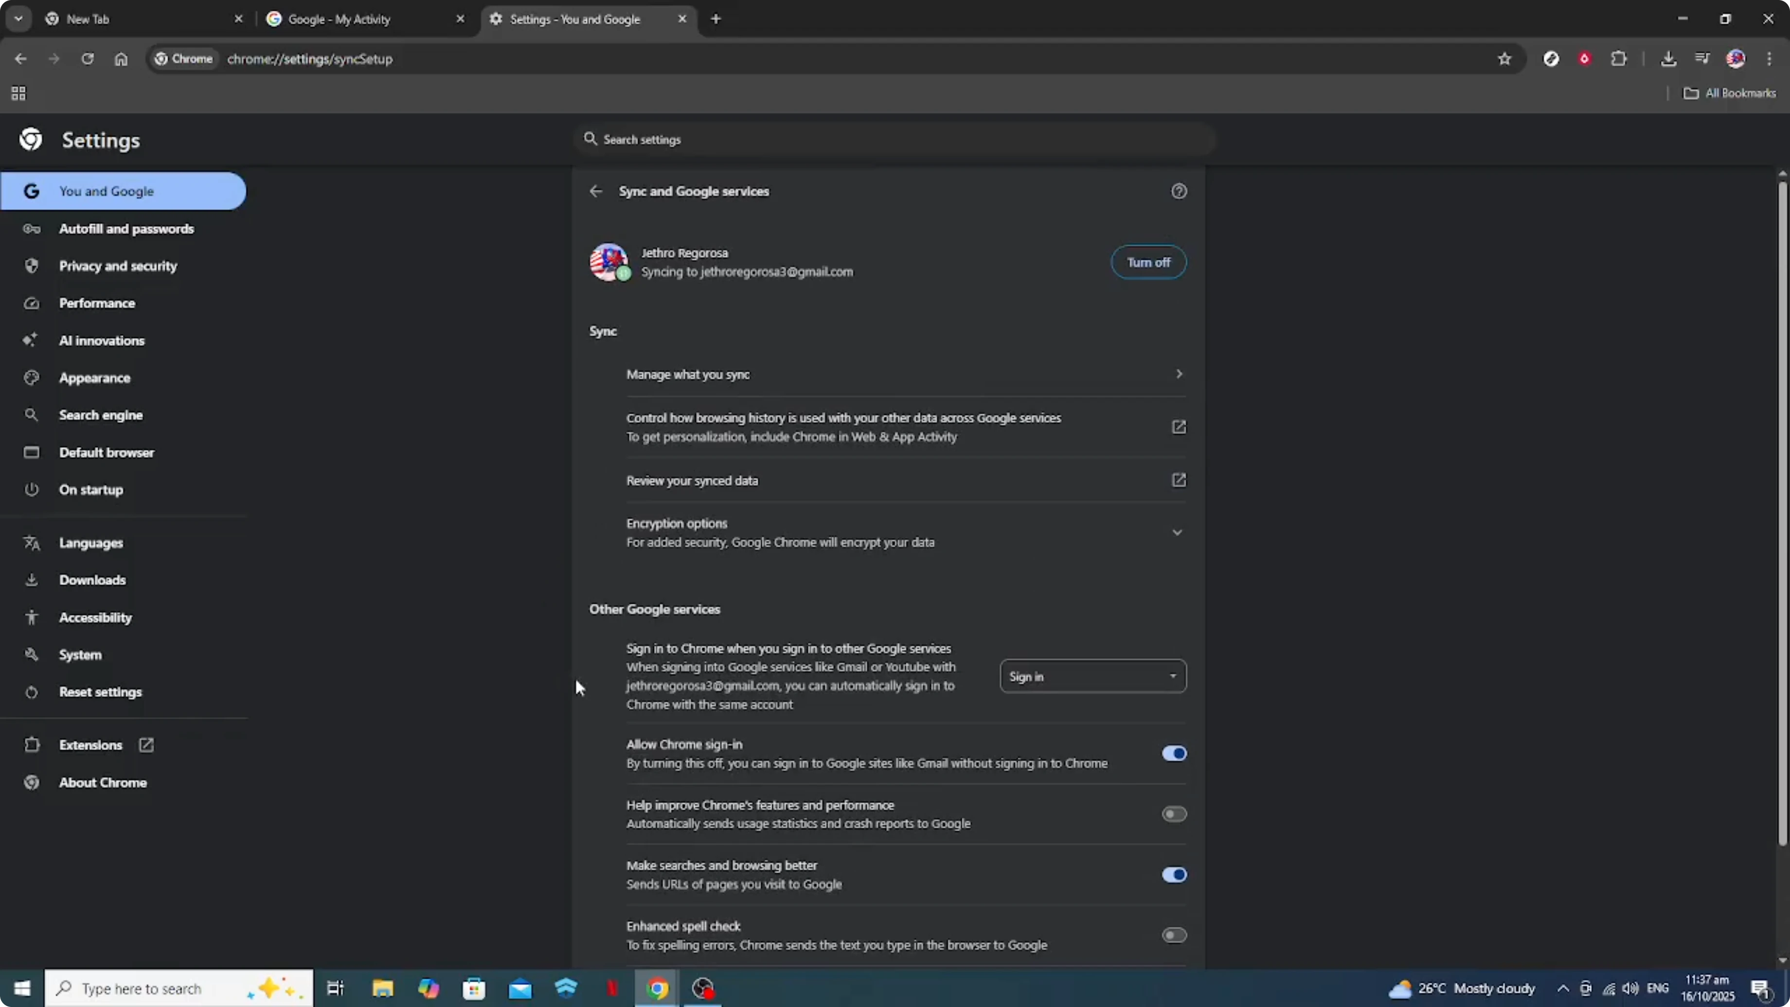Open Languages settings section
Image resolution: width=1790 pixels, height=1007 pixels.
coord(123,543)
